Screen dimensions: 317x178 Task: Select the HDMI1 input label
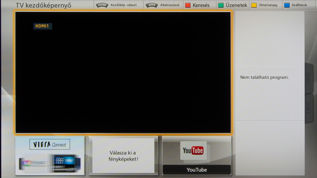pos(42,26)
